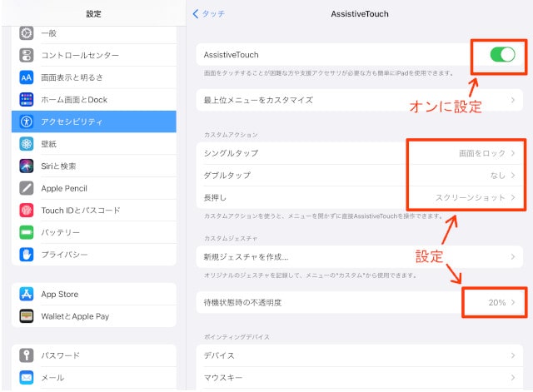Open デバイス row chevron
This screenshot has height=392, width=533.
coord(513,355)
